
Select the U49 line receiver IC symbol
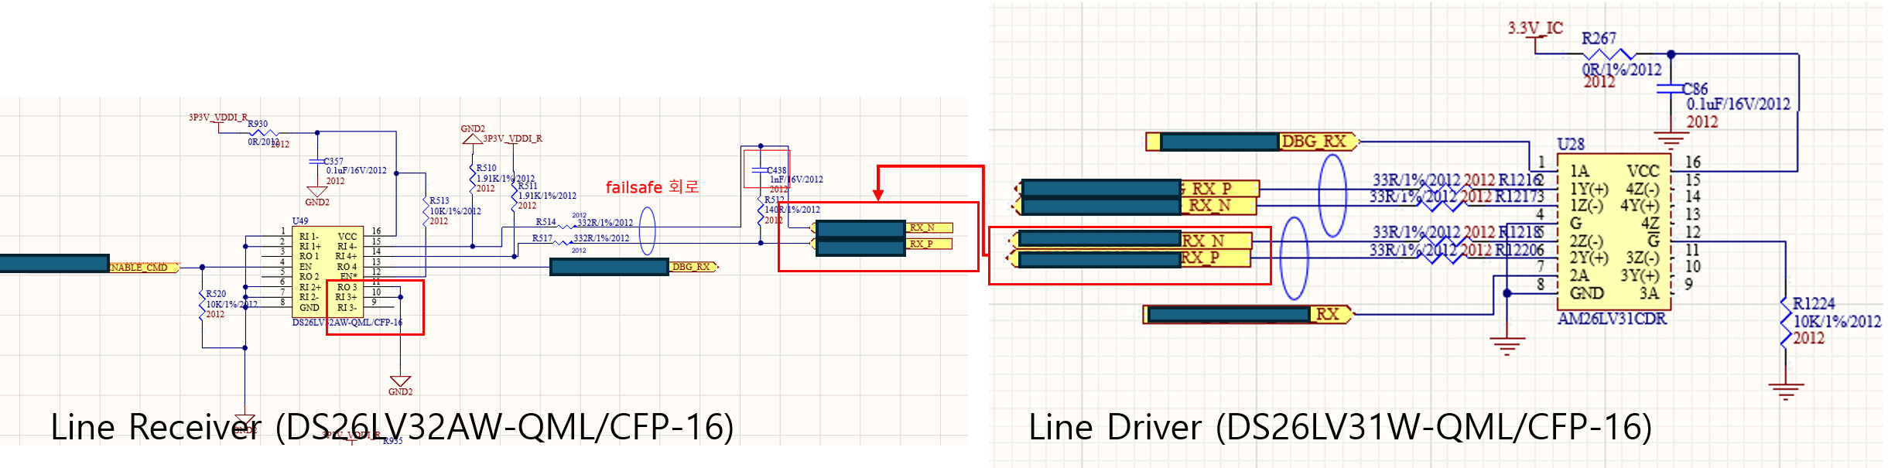pos(328,272)
